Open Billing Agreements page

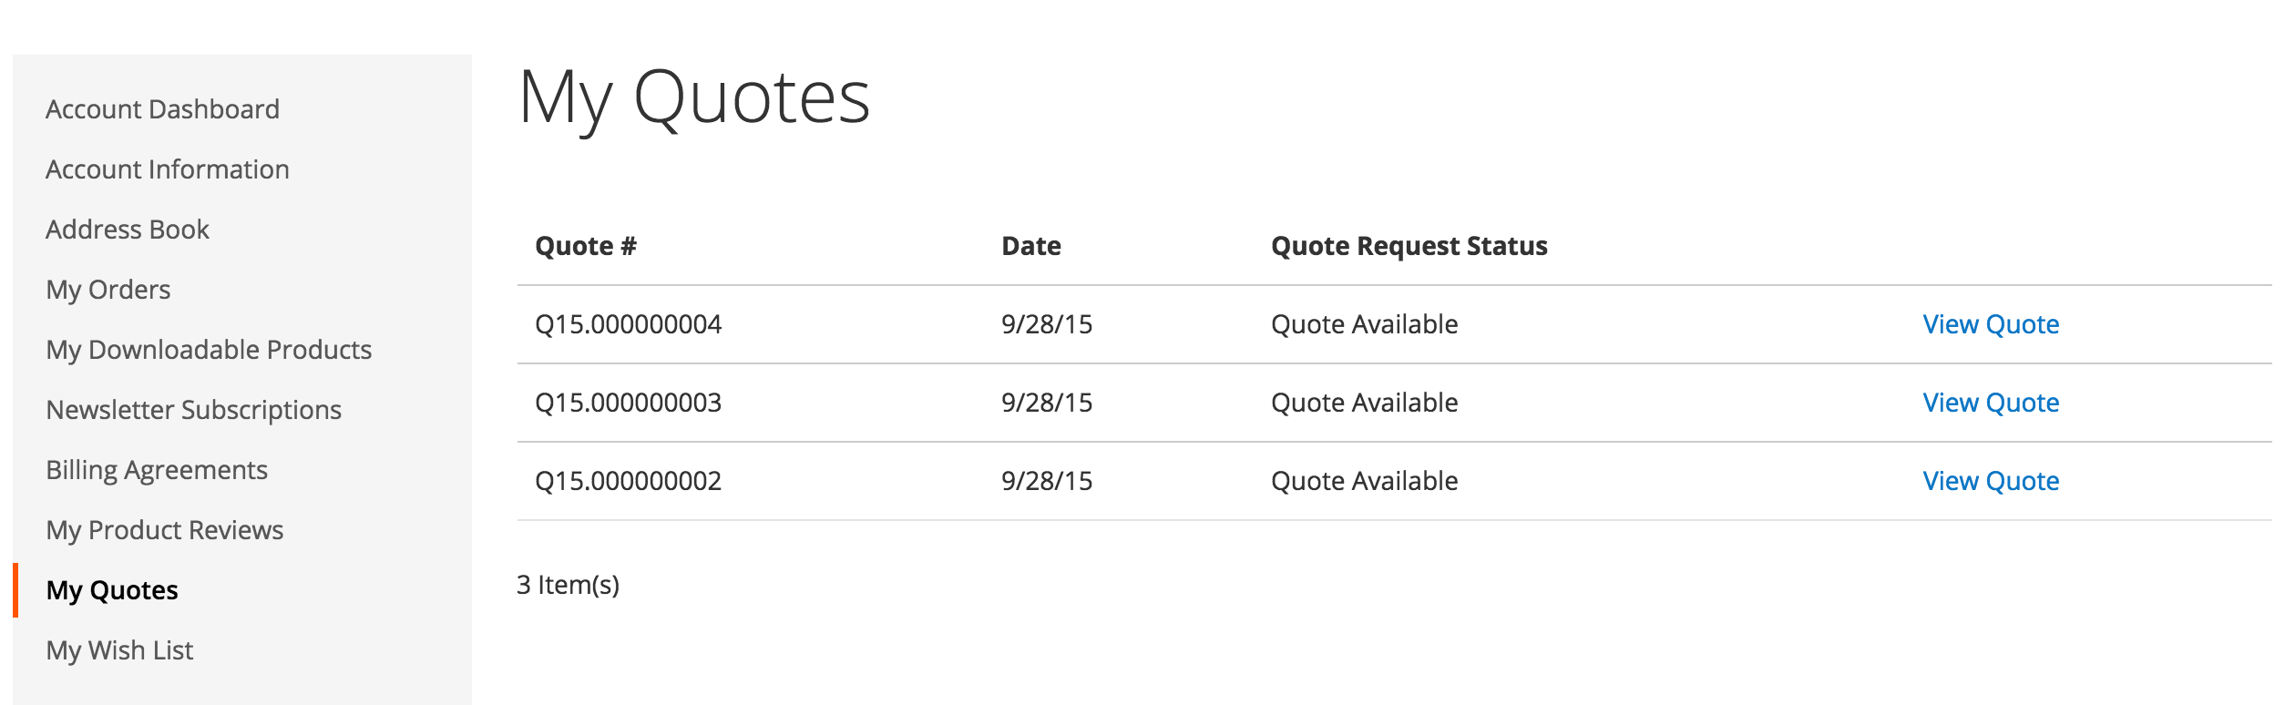point(157,470)
